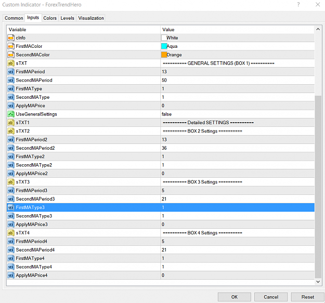Click the integer icon beside FirstMAPeriod
Screen dimensions: 325x303
(x=11, y=72)
